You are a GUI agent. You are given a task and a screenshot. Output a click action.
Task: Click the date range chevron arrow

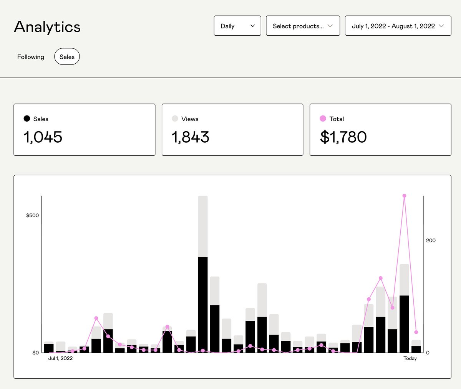point(441,26)
